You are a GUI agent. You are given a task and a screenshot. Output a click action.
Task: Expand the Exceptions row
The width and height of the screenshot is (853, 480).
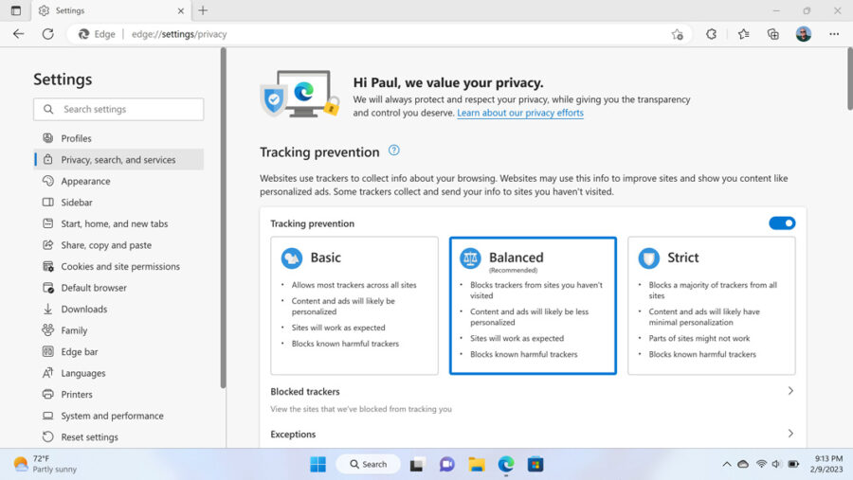(x=790, y=434)
